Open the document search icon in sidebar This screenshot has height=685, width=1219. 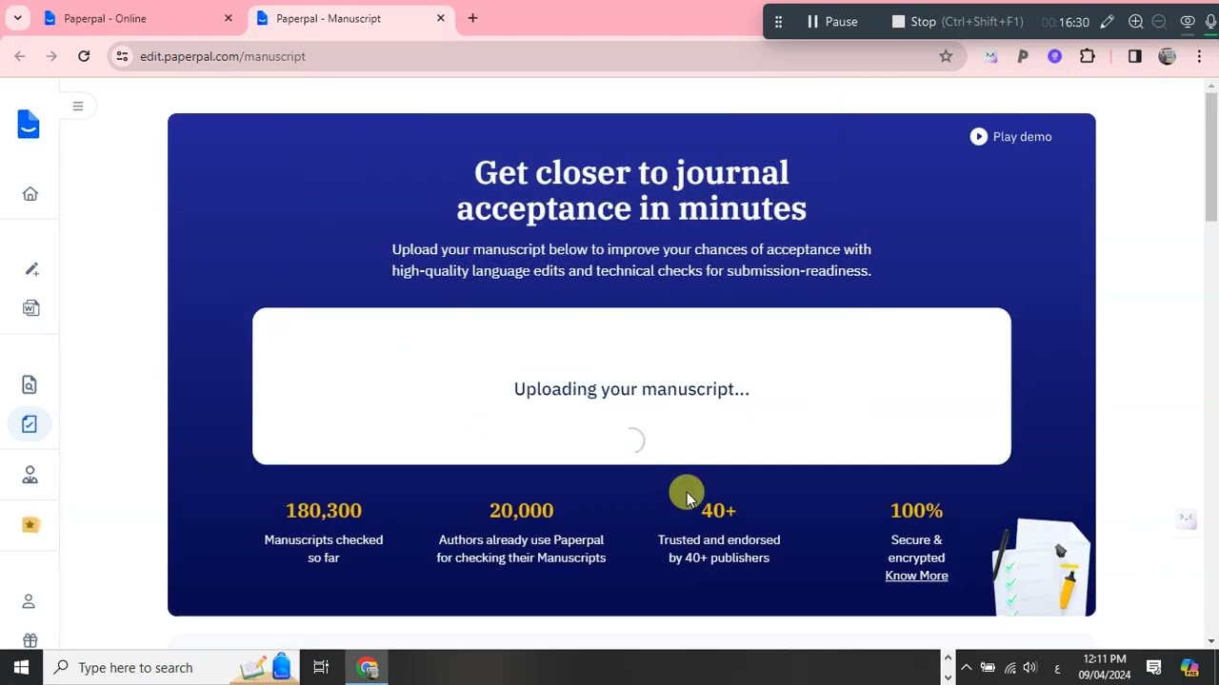[x=30, y=385]
